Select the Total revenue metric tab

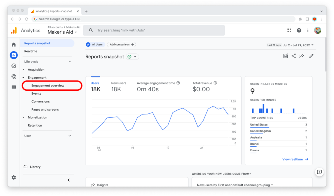point(205,87)
